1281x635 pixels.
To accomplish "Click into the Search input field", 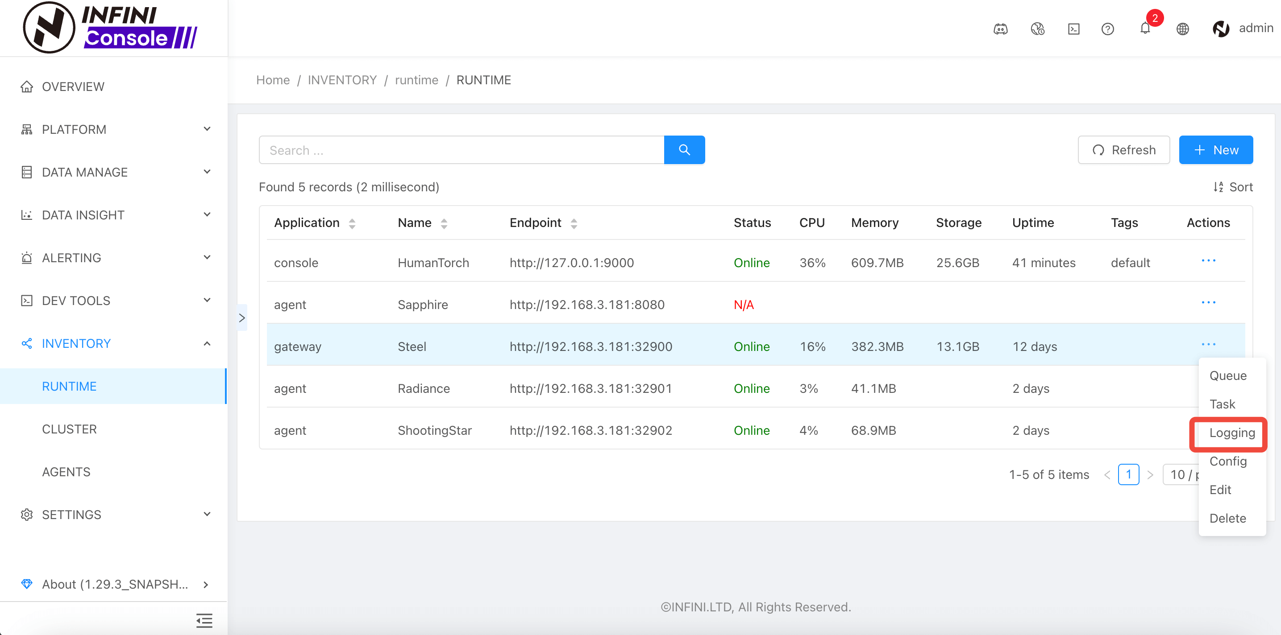I will point(461,149).
